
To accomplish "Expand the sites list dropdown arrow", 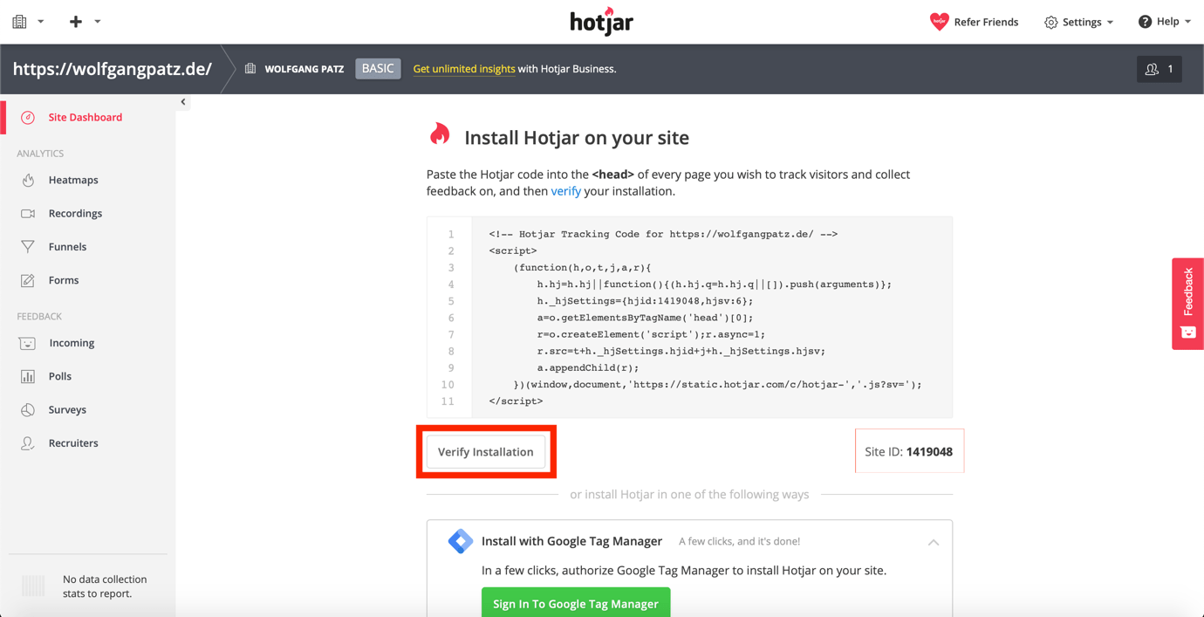I will [41, 22].
